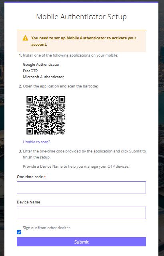Click the 'Device Name' field label
Screen dimensions: 164x256
pyautogui.click(x=28, y=202)
